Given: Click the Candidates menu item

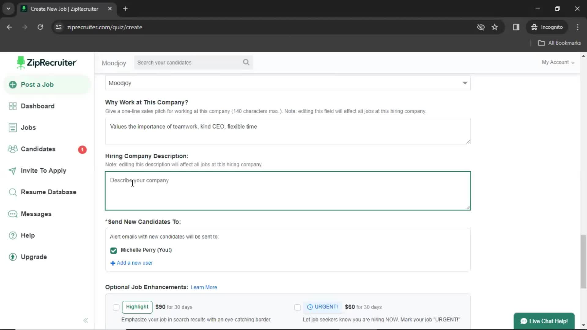Looking at the screenshot, I should [x=38, y=149].
